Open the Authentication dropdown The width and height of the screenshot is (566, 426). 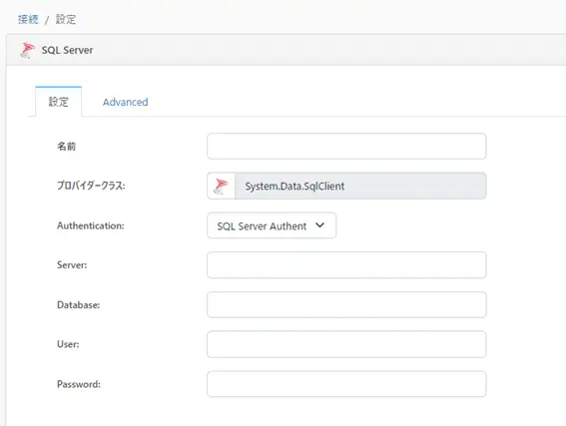pyautogui.click(x=272, y=225)
